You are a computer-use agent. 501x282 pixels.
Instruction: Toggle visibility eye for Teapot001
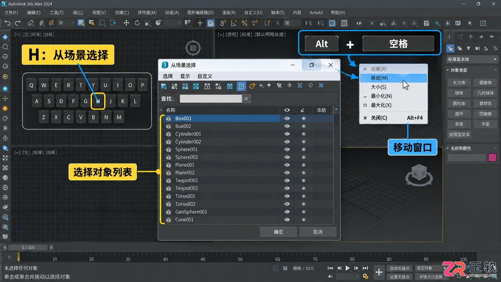287,180
